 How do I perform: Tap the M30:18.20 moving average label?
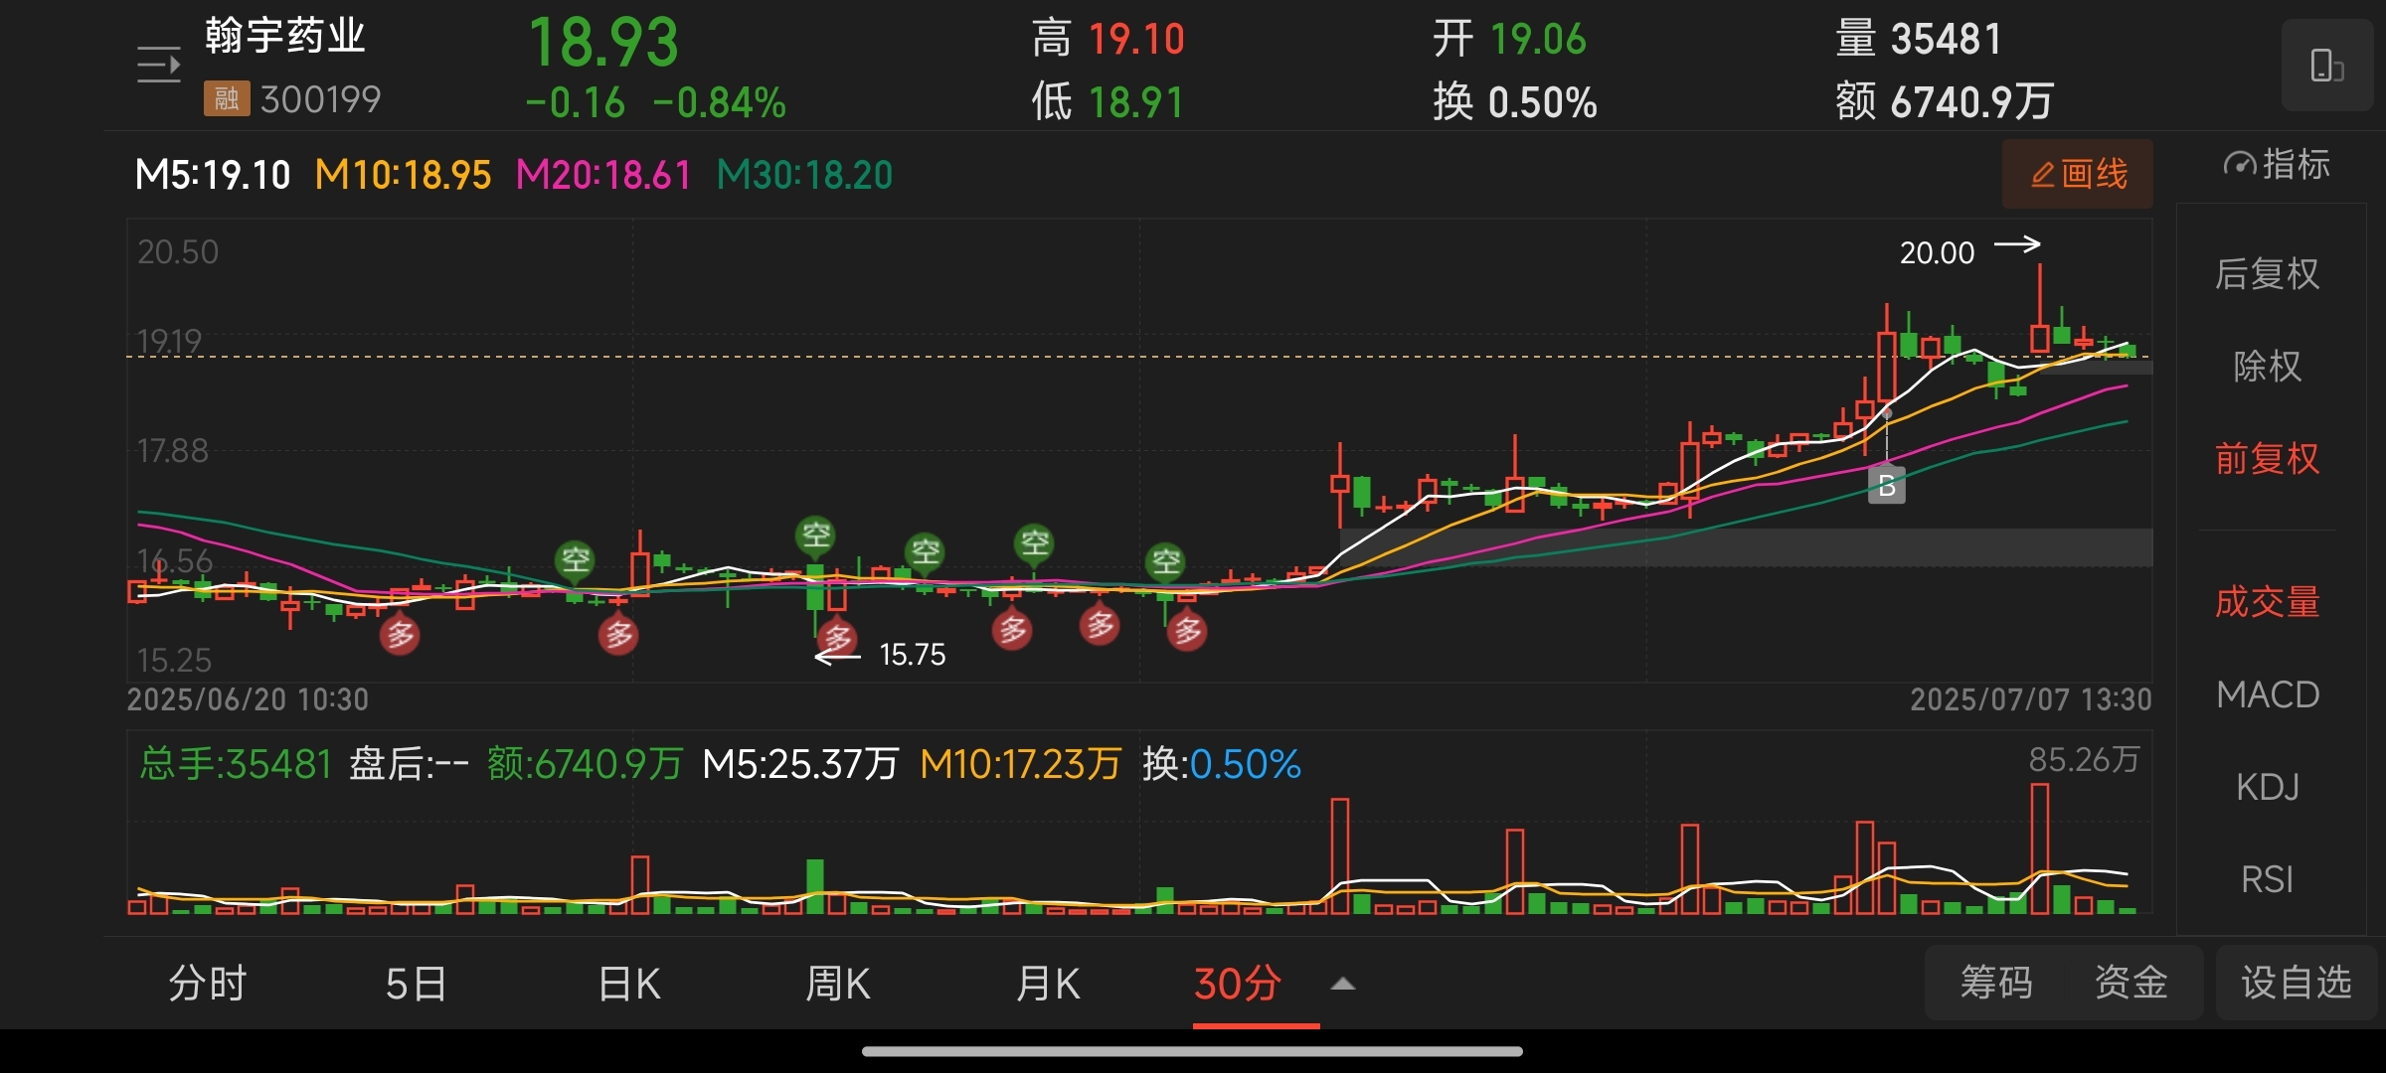pyautogui.click(x=804, y=175)
